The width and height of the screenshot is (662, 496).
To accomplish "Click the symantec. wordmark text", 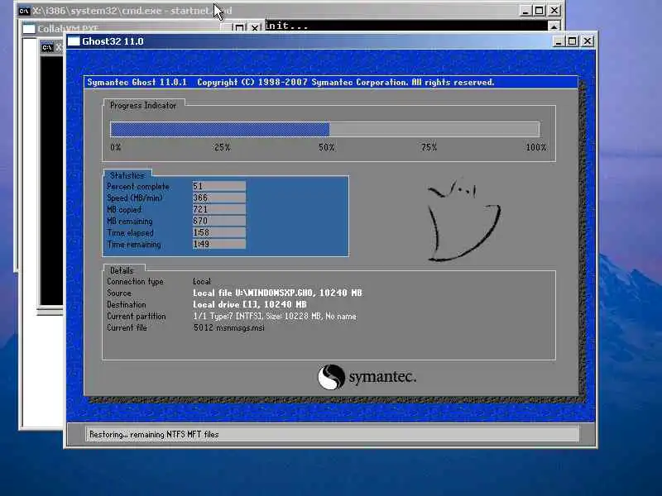I will coord(382,377).
